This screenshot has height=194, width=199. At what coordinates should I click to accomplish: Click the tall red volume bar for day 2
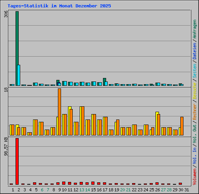tap(17, 161)
